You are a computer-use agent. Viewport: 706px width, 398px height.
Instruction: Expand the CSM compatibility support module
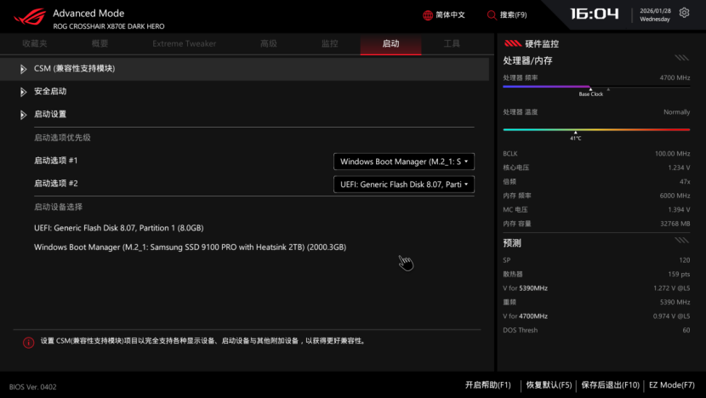[73, 69]
